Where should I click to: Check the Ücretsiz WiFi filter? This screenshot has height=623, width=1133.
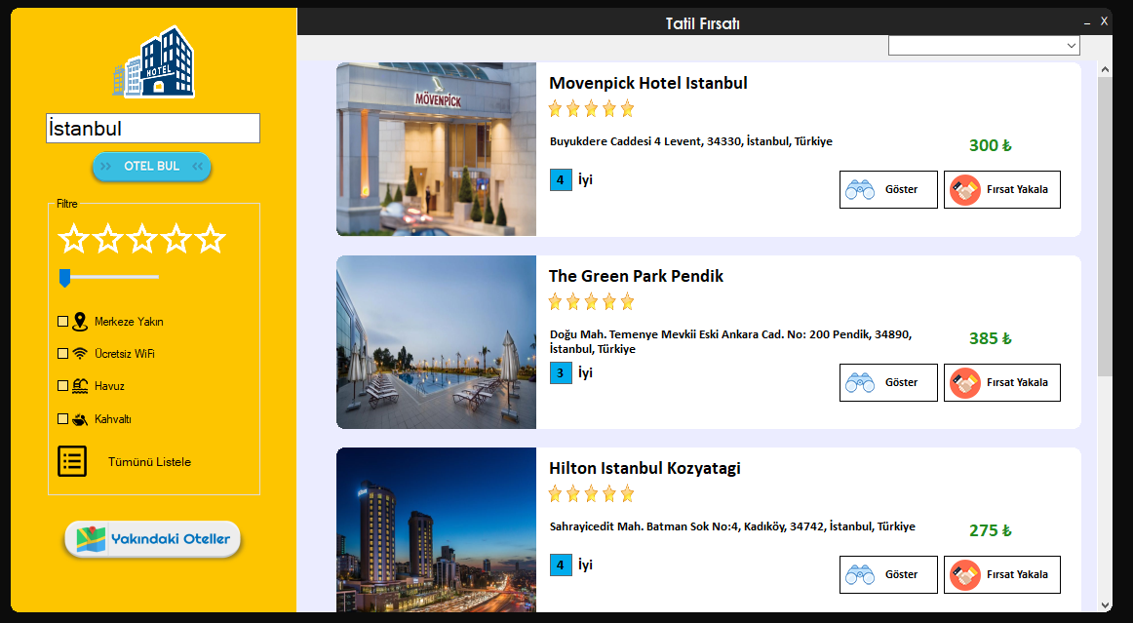click(62, 352)
